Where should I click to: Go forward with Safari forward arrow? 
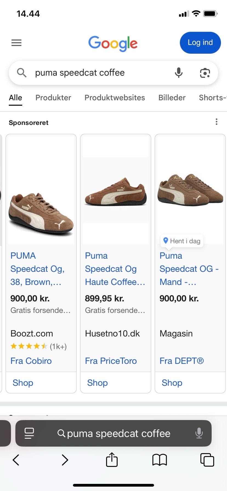(x=65, y=460)
